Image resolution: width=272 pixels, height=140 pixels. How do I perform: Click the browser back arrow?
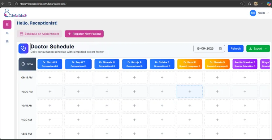tap(3, 4)
